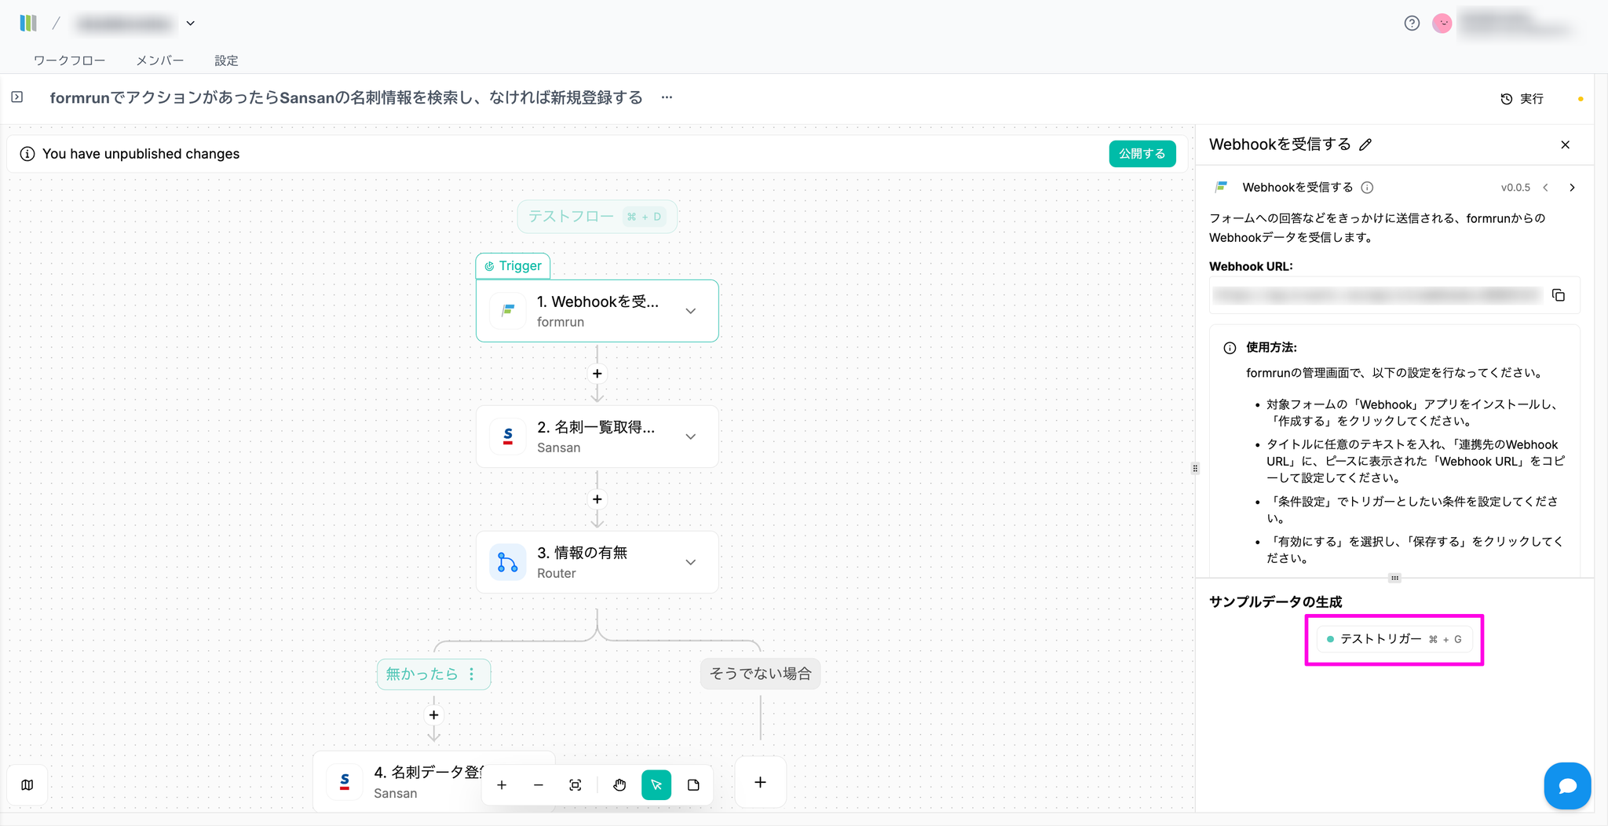This screenshot has width=1608, height=826.
Task: Click the 公開する publish button
Action: coord(1142,154)
